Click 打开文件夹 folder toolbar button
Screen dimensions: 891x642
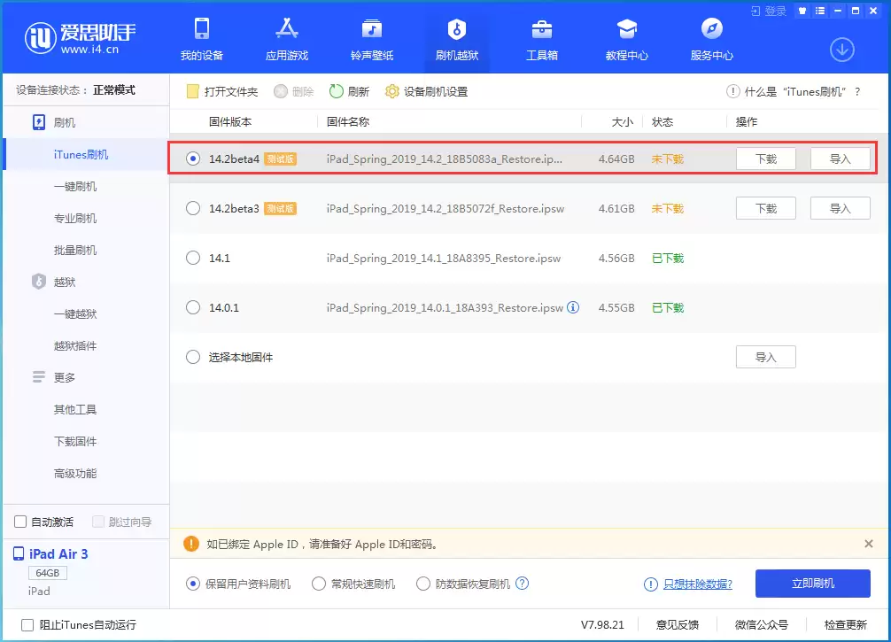(x=222, y=91)
